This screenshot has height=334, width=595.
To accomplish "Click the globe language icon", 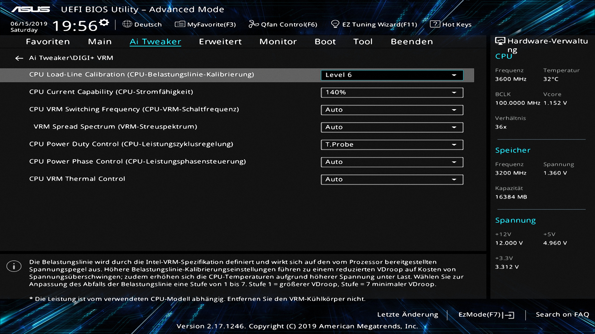I will tap(127, 24).
